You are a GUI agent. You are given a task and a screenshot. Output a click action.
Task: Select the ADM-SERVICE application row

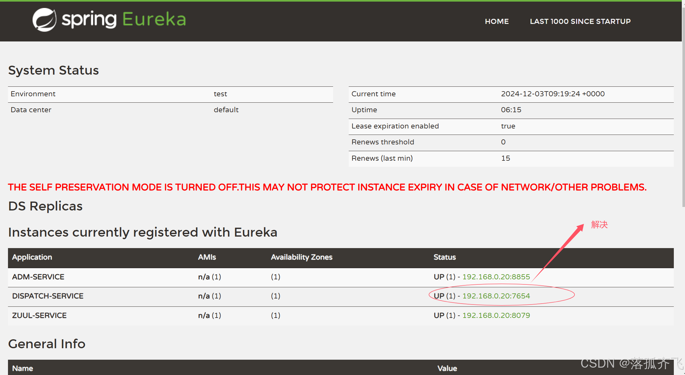point(38,277)
